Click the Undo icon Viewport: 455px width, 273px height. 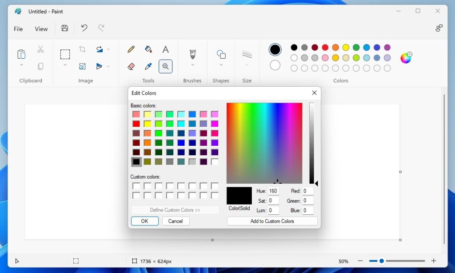pos(84,28)
